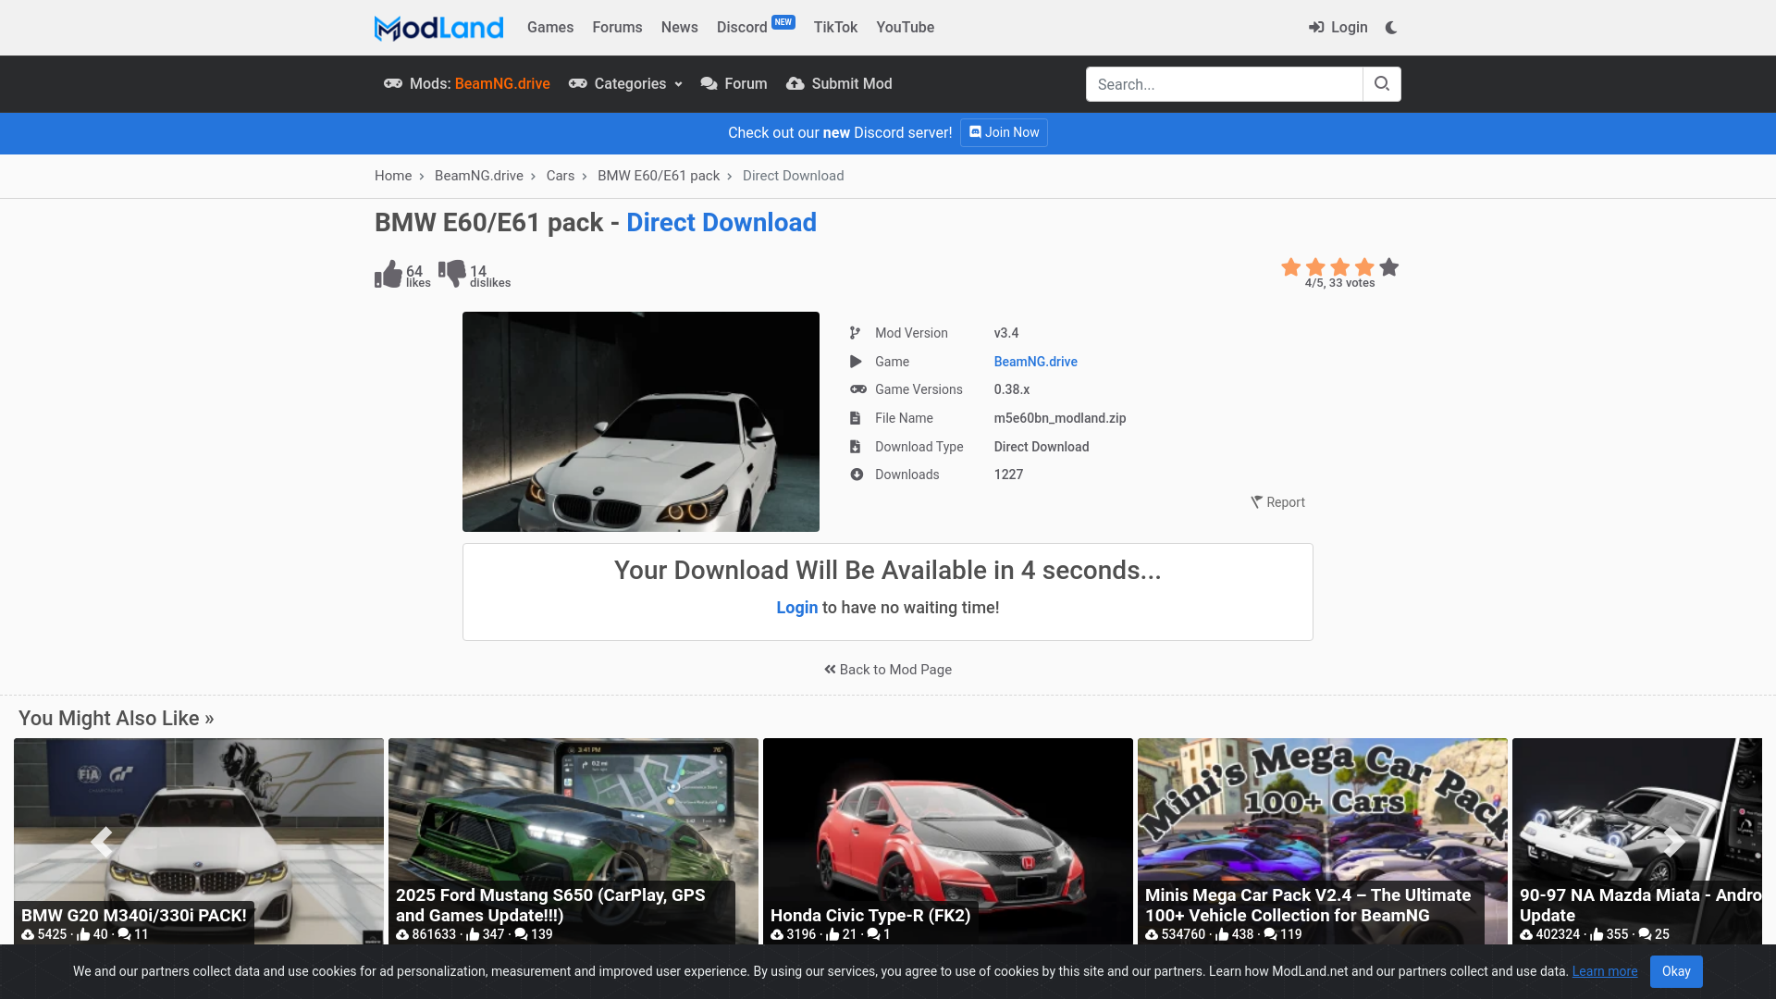Click Join Now Discord button
The width and height of the screenshot is (1776, 999).
coord(1004,132)
